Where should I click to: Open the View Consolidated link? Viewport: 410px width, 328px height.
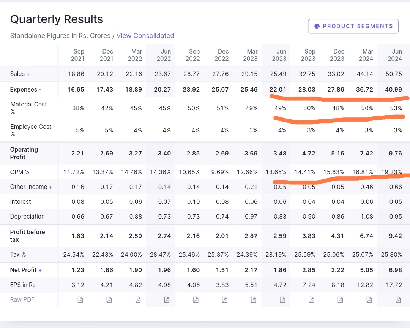coord(145,36)
